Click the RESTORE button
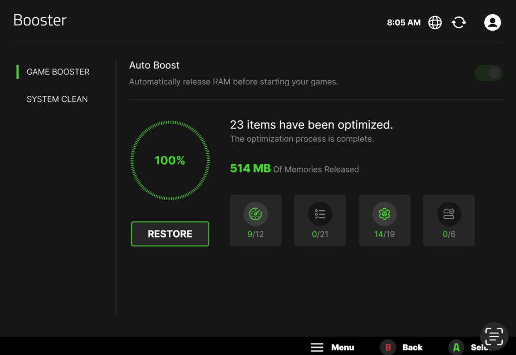The image size is (516, 355). [x=170, y=234]
